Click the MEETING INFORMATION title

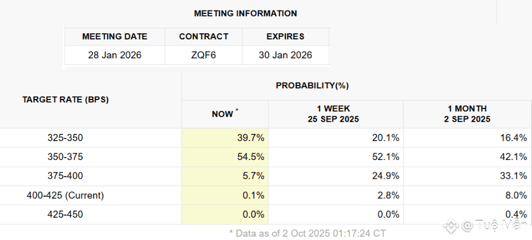click(x=245, y=13)
